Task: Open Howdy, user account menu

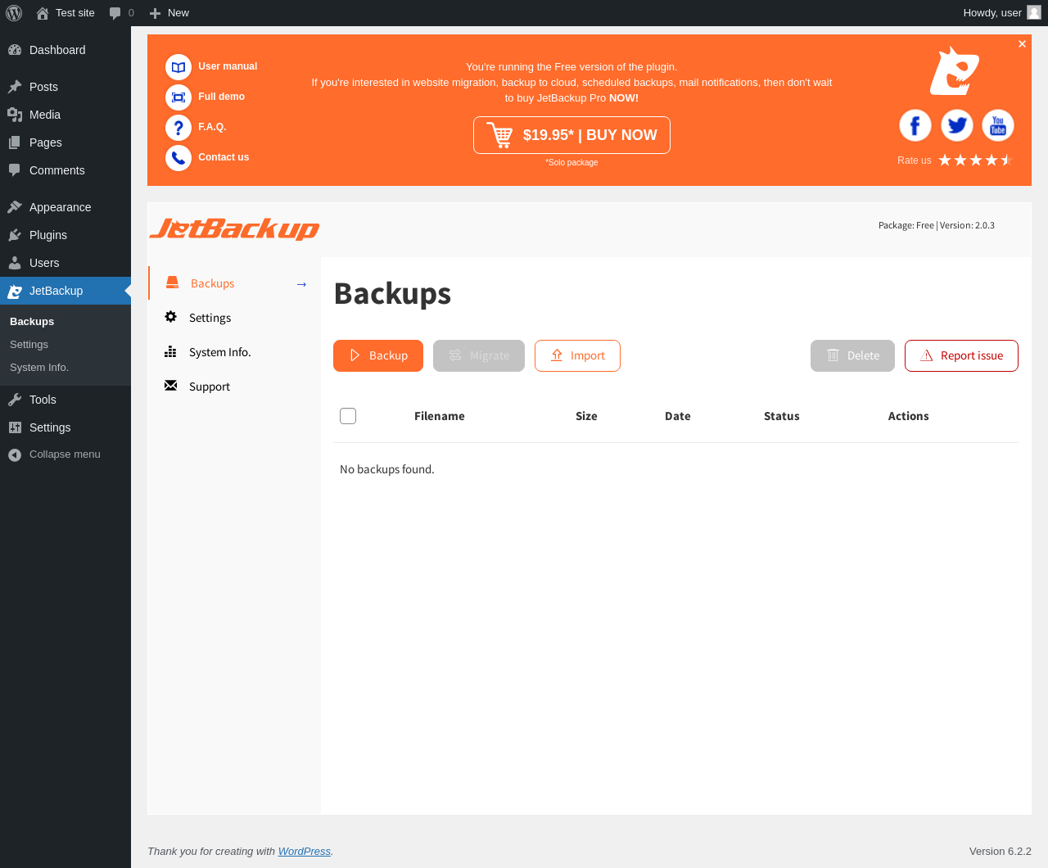Action: 1002,13
